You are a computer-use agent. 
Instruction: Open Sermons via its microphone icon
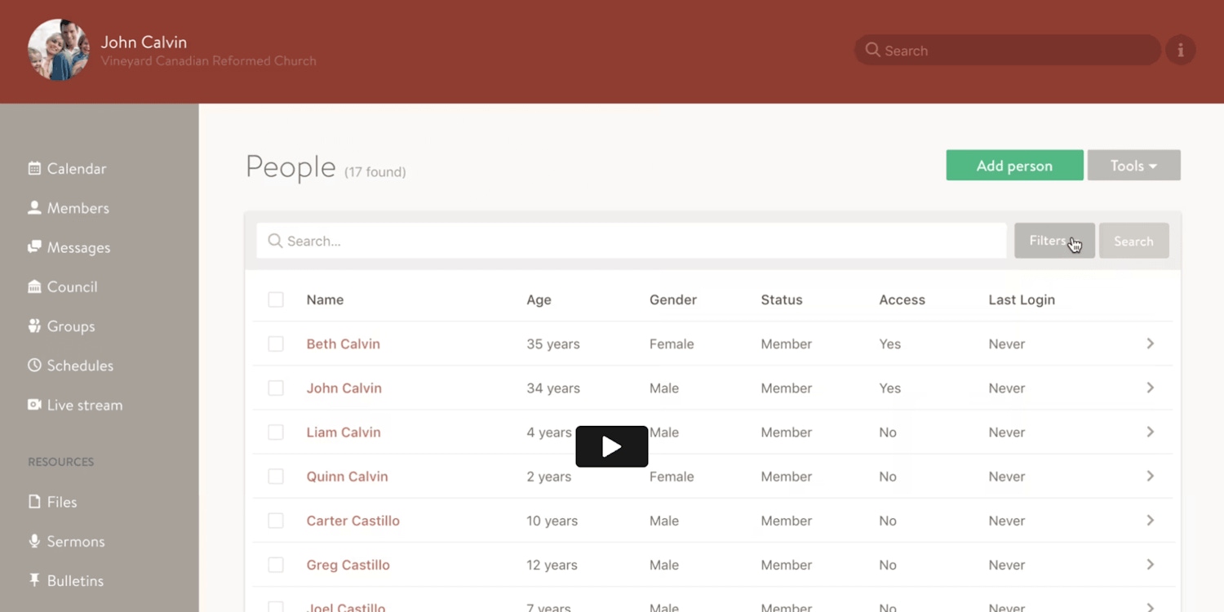(34, 541)
